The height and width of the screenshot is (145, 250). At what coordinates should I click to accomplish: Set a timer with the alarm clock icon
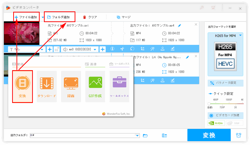[x=238, y=135]
